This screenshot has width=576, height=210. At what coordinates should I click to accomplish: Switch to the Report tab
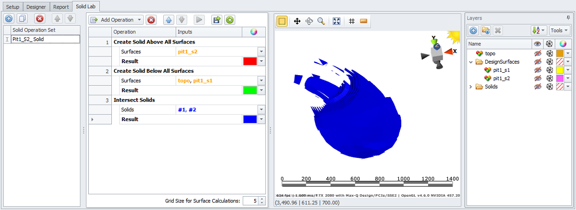pos(61,7)
